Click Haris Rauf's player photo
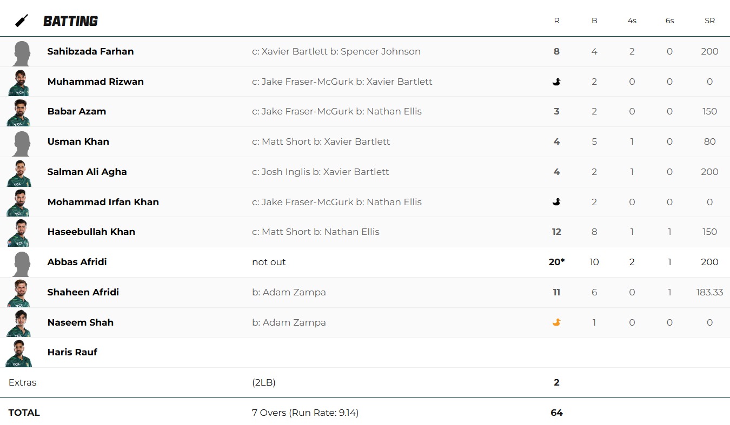This screenshot has height=425, width=730. coord(20,353)
